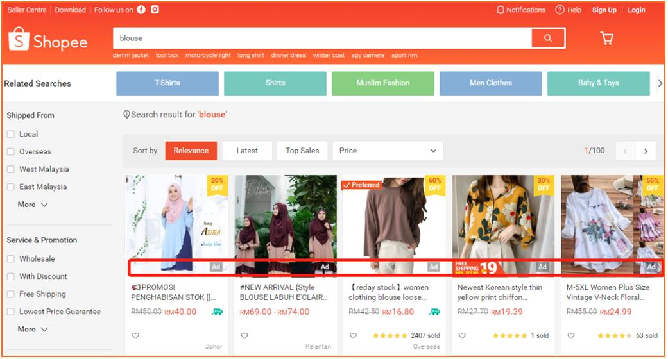The width and height of the screenshot is (668, 359).
Task: Sort results by Top Sales
Action: (x=302, y=151)
